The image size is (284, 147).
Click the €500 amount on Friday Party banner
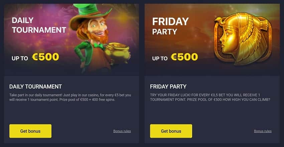tap(184, 57)
